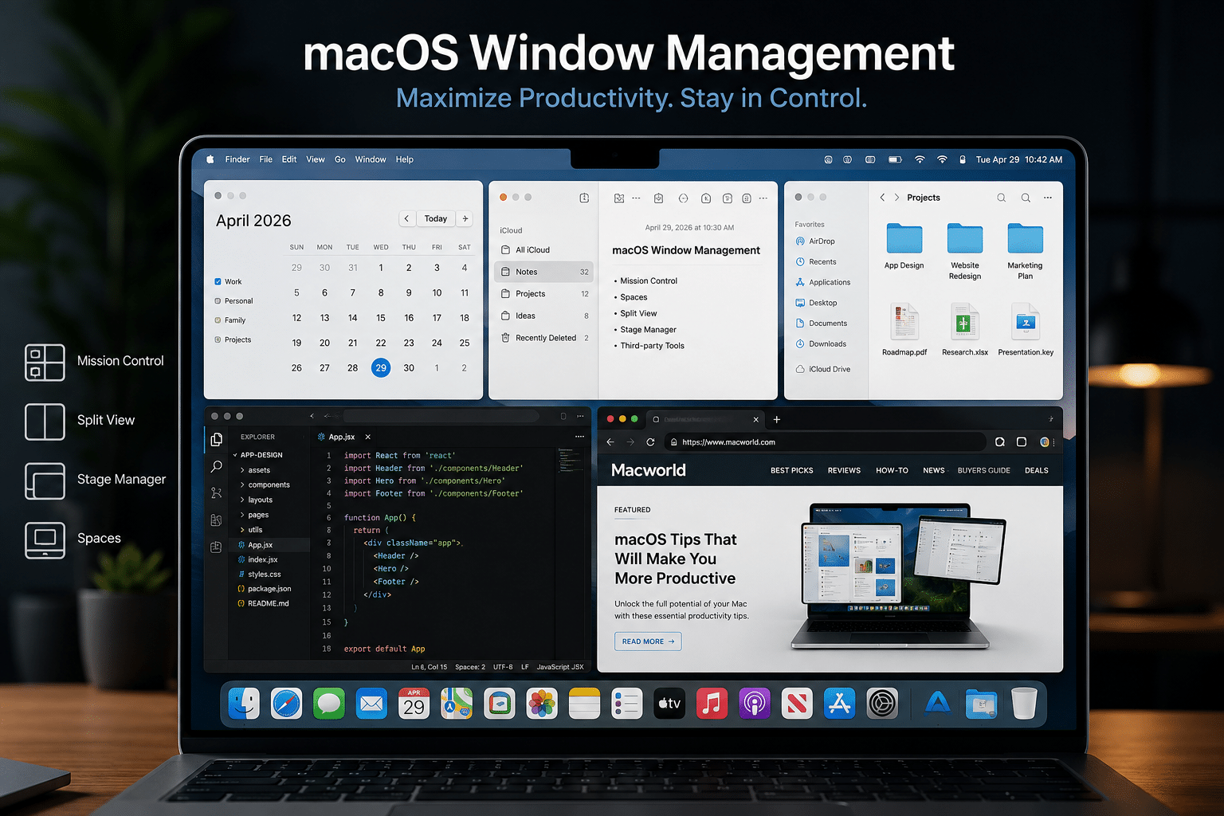Viewport: 1224px width, 816px height.
Task: Open new browser tab with plus
Action: point(777,419)
